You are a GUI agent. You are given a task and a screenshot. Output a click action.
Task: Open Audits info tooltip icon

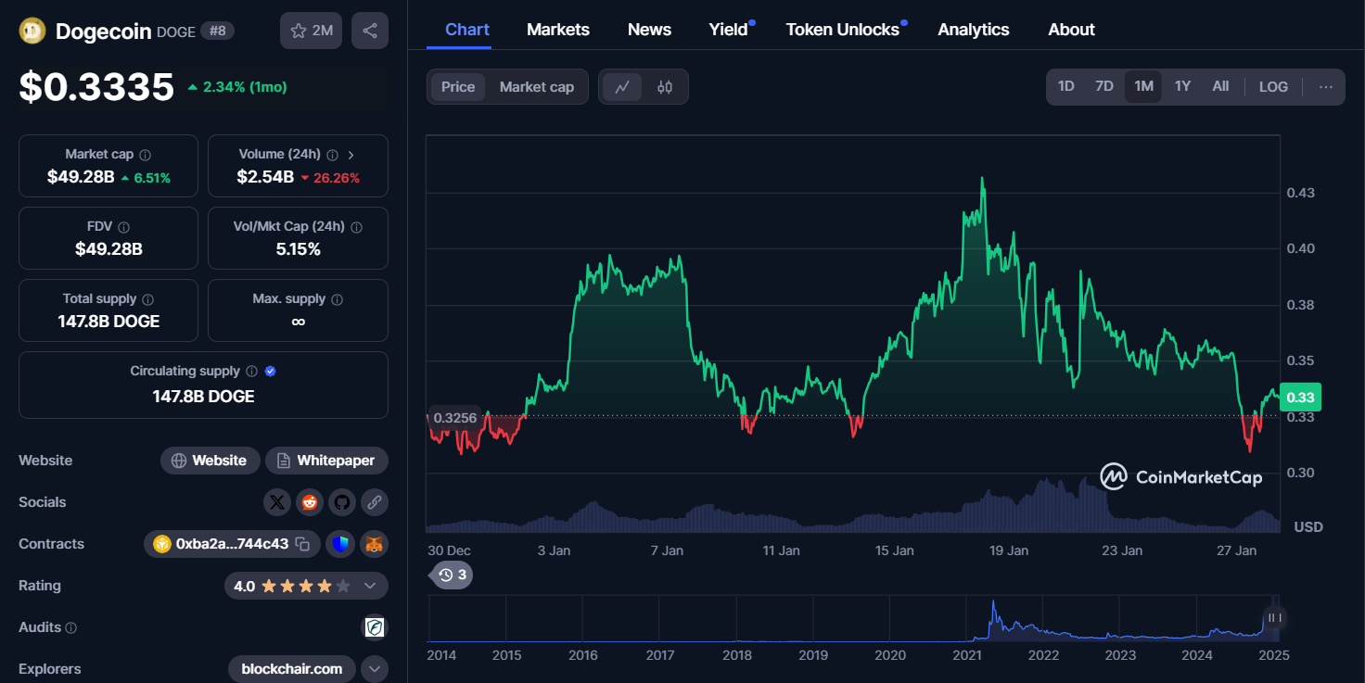(x=71, y=627)
